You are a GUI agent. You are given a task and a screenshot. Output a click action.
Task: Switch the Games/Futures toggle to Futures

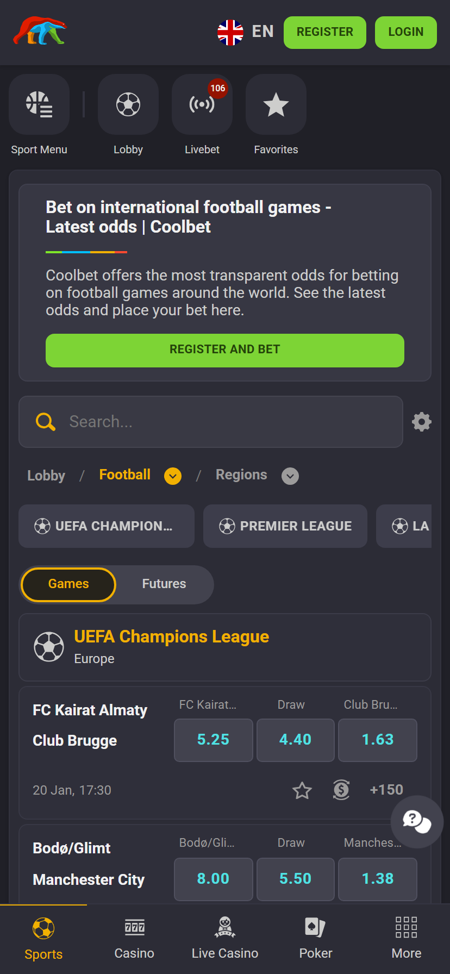pos(164,584)
